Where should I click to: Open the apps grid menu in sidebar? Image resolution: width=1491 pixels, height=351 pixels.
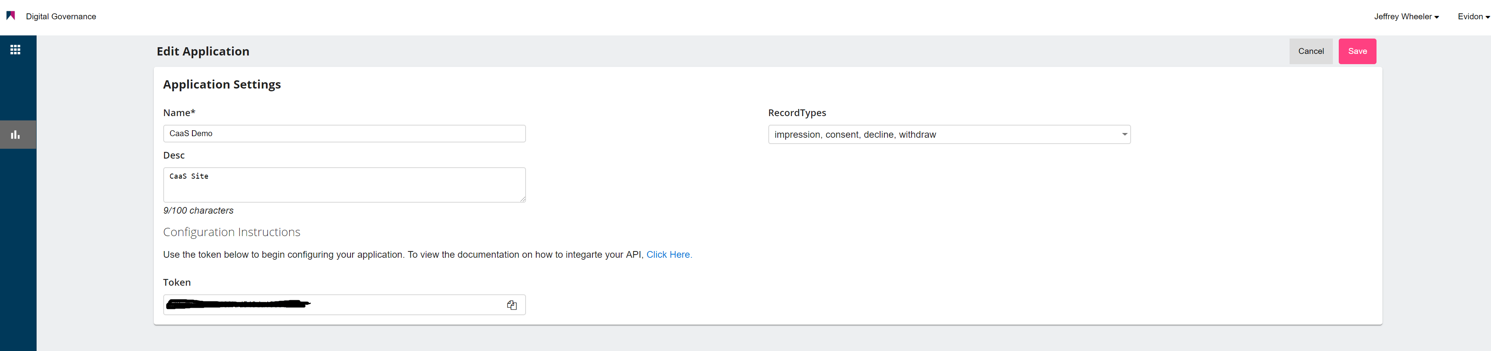16,50
